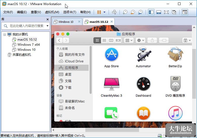Take a snapshot of this virtual machine
Screen dimensions: 197x138
click(125, 12)
